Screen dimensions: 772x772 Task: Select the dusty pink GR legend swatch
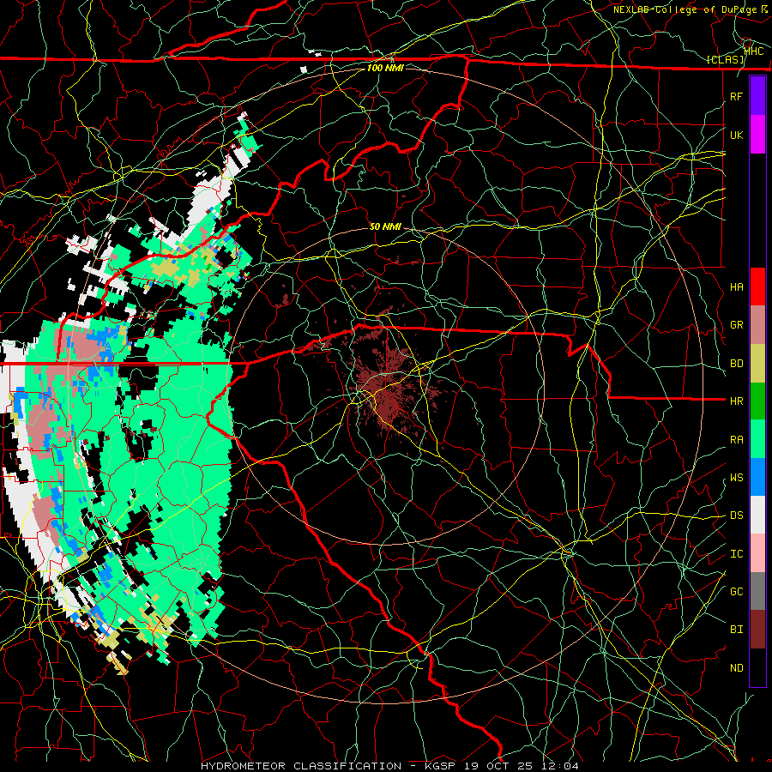tap(757, 325)
